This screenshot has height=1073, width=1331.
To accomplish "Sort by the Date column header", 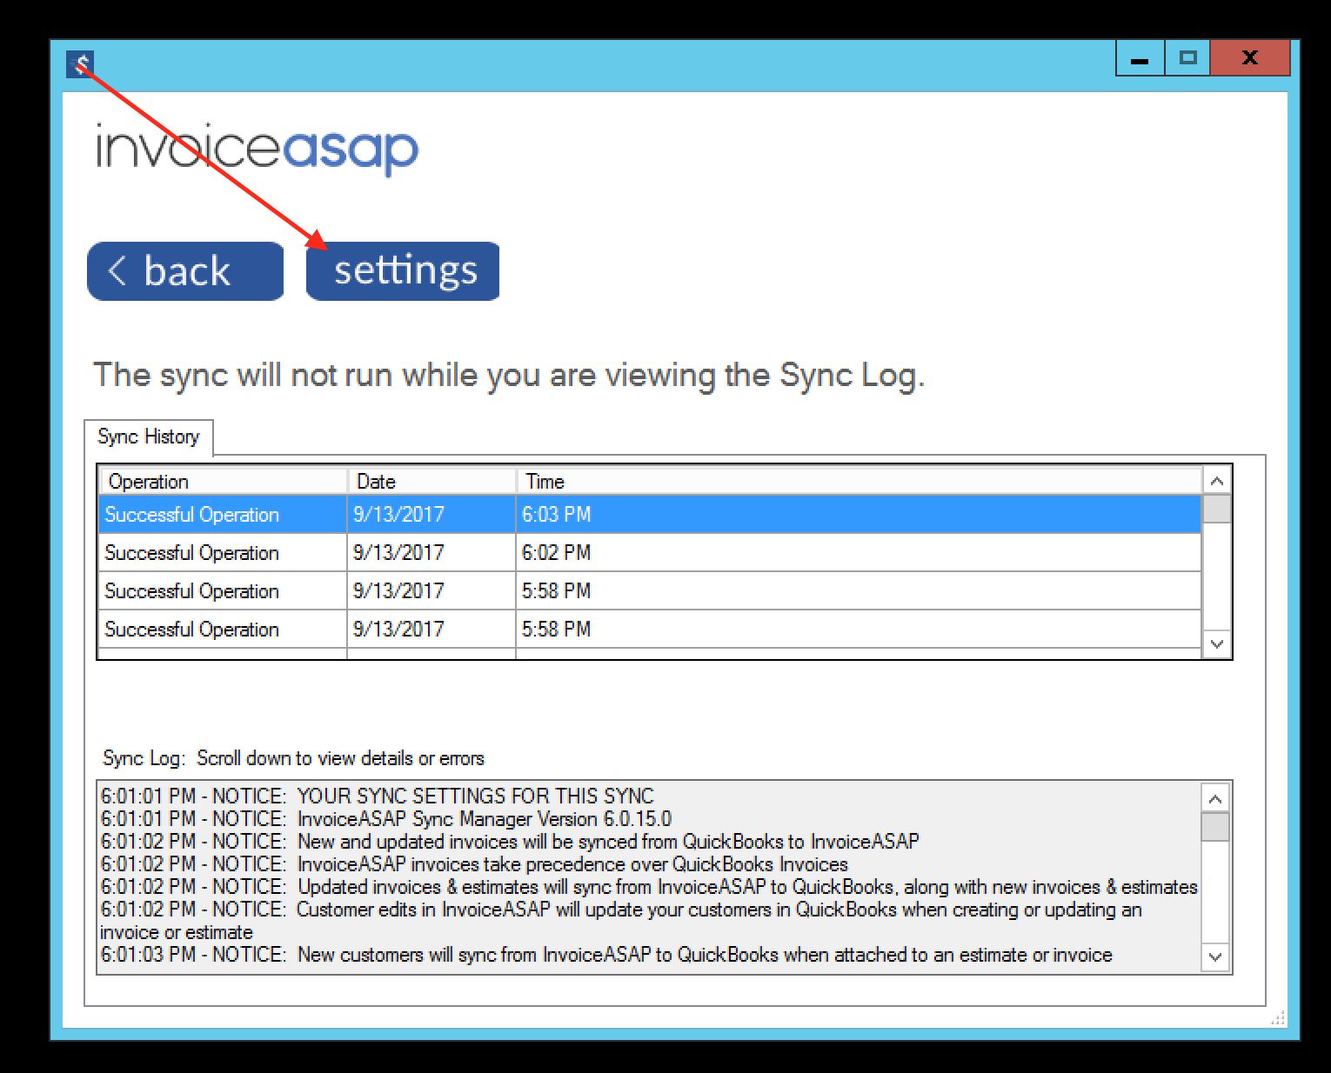I will click(431, 481).
